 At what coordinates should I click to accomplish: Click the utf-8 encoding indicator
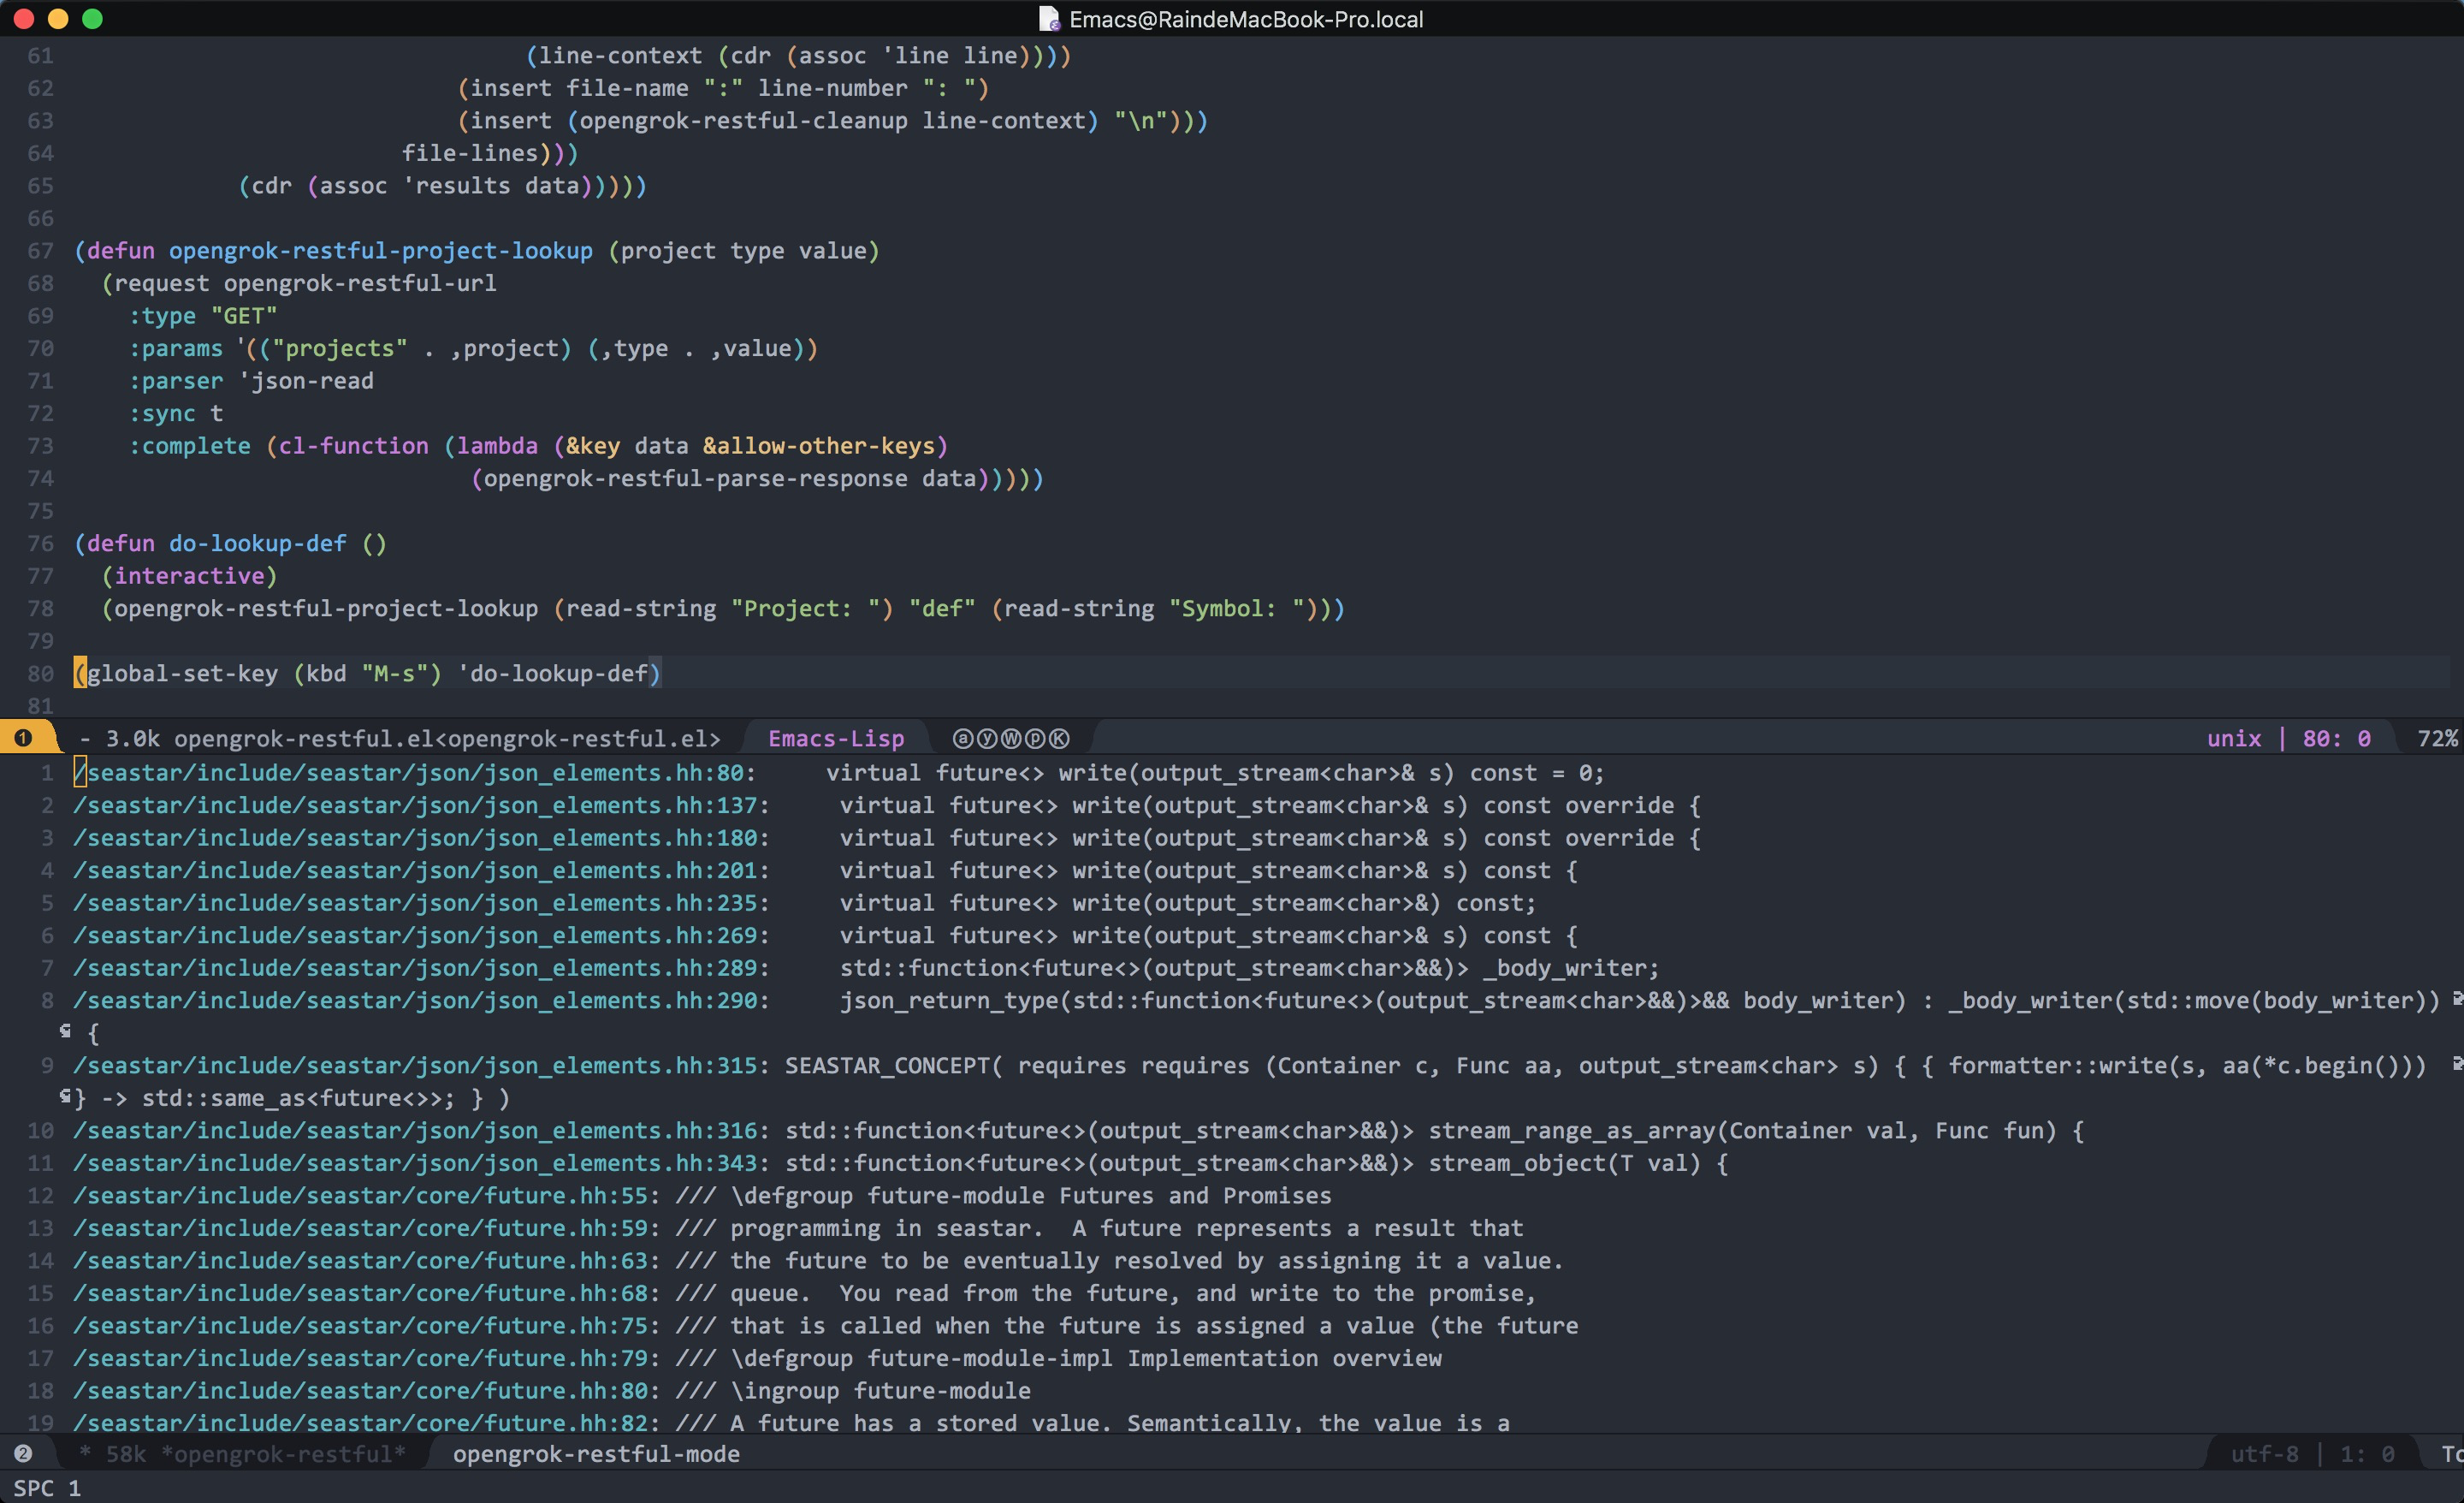2263,1454
